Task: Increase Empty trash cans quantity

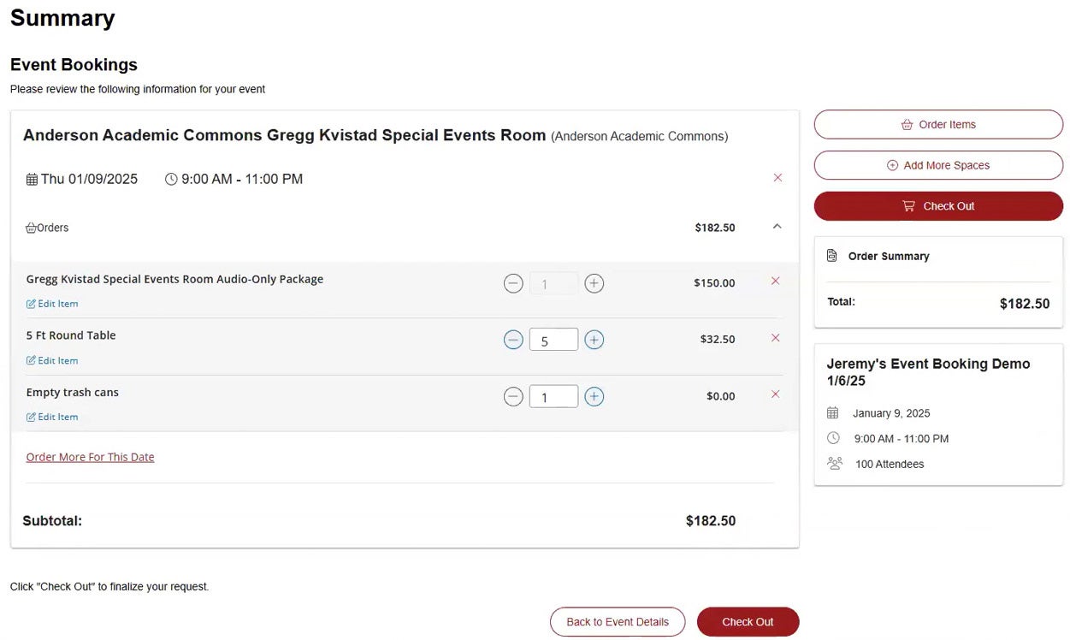Action: [594, 396]
